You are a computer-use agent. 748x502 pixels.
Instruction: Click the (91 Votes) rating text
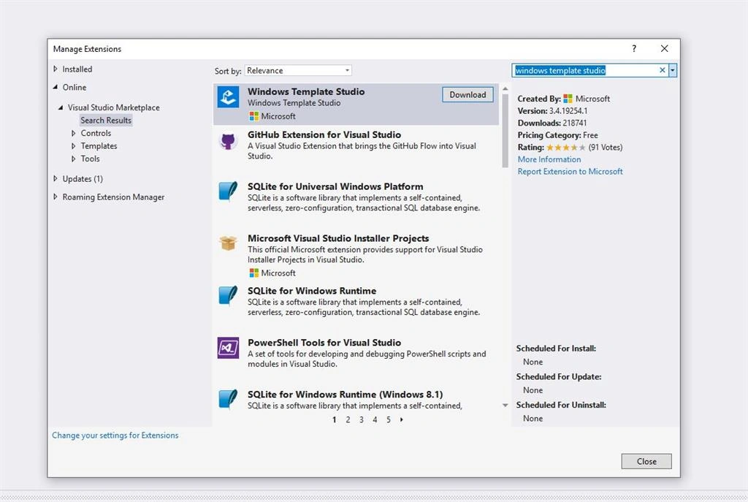point(606,148)
